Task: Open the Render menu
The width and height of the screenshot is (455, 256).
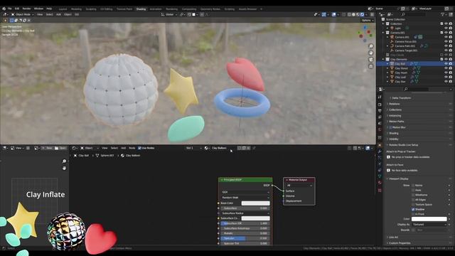Action: [26, 9]
